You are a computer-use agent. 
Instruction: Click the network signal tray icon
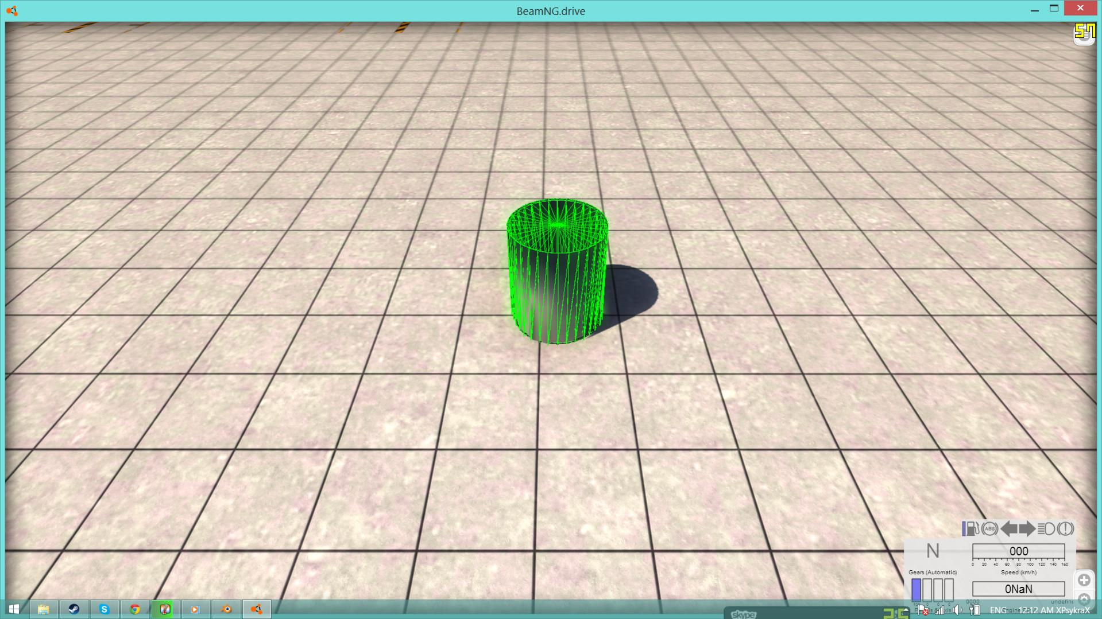(939, 610)
